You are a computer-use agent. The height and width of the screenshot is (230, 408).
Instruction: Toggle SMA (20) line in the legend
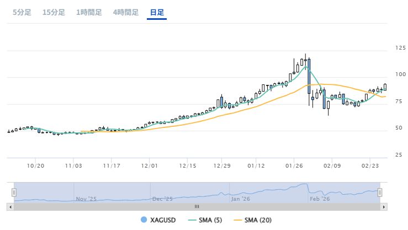(253, 220)
